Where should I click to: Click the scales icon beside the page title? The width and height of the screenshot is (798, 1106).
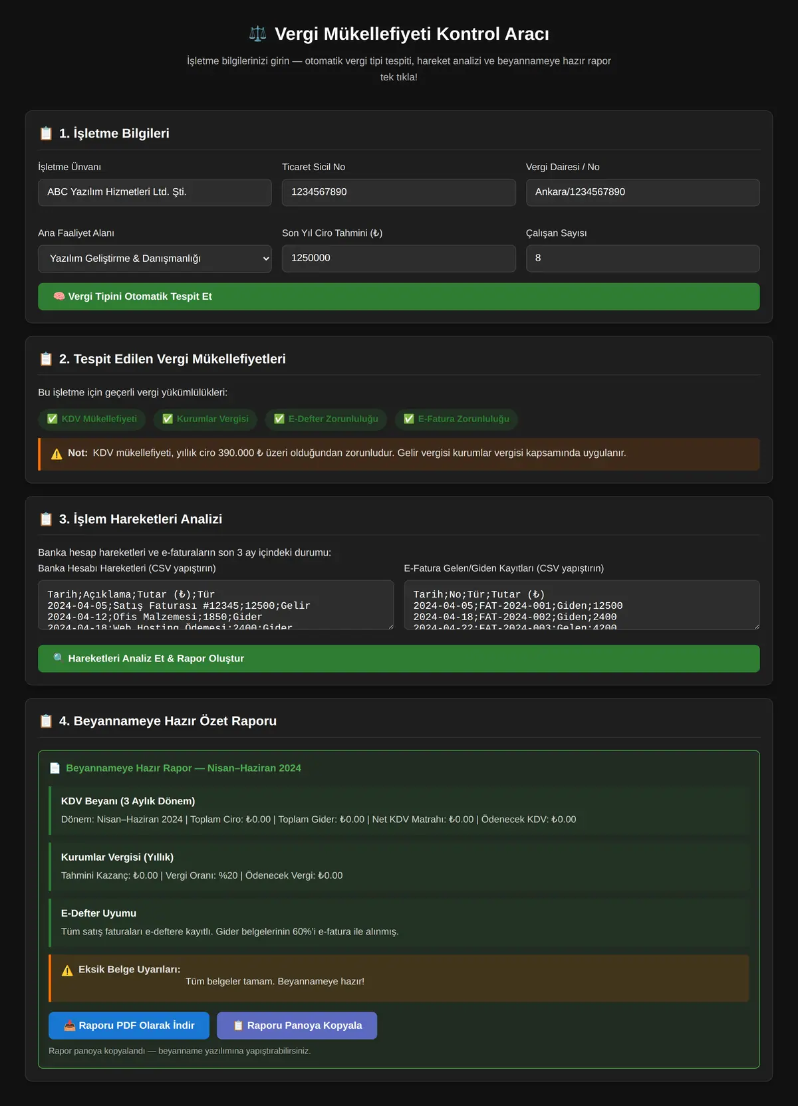pyautogui.click(x=257, y=33)
